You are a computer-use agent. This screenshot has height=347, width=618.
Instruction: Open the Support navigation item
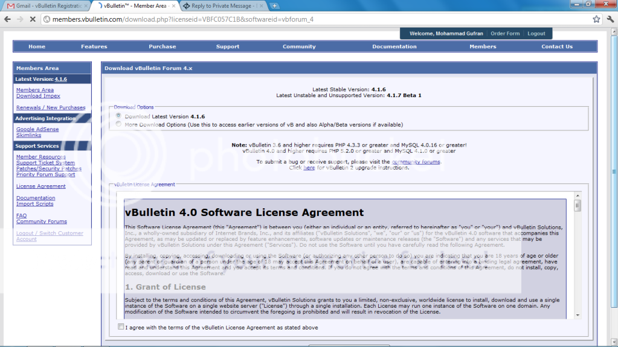227,46
